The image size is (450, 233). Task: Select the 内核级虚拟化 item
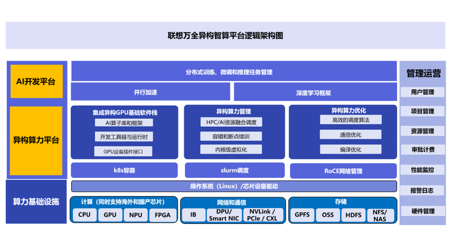pyautogui.click(x=231, y=149)
